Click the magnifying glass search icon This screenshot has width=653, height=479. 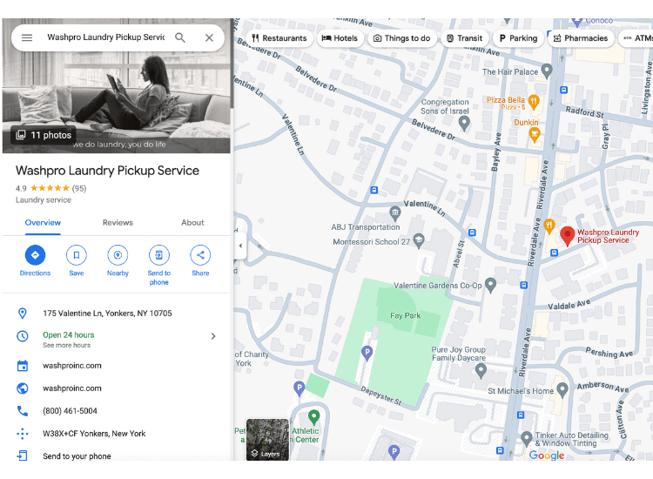(x=180, y=38)
